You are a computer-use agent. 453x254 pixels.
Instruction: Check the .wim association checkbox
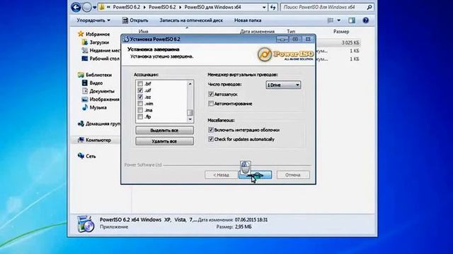(140, 104)
